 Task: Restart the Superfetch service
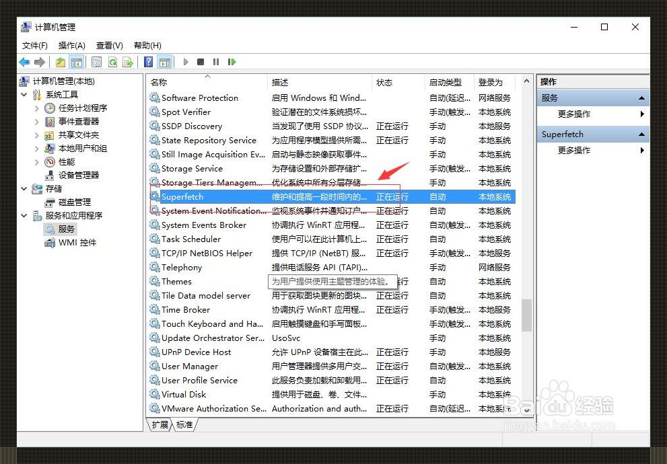232,62
